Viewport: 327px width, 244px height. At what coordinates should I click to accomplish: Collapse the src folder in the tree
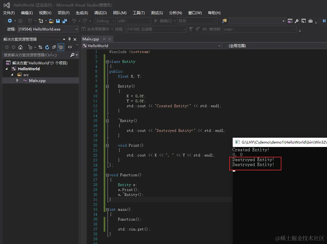coord(12,75)
